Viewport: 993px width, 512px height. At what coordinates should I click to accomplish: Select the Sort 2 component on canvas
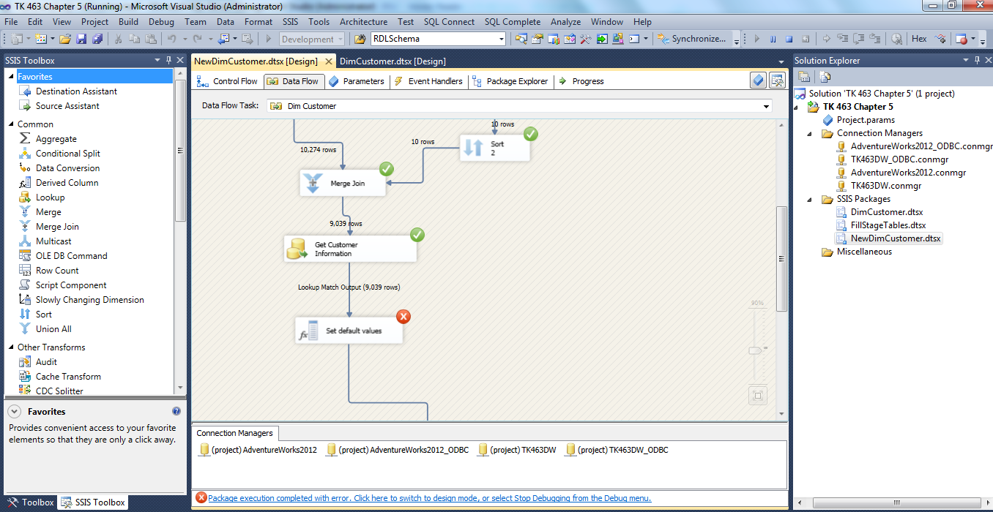tap(494, 148)
